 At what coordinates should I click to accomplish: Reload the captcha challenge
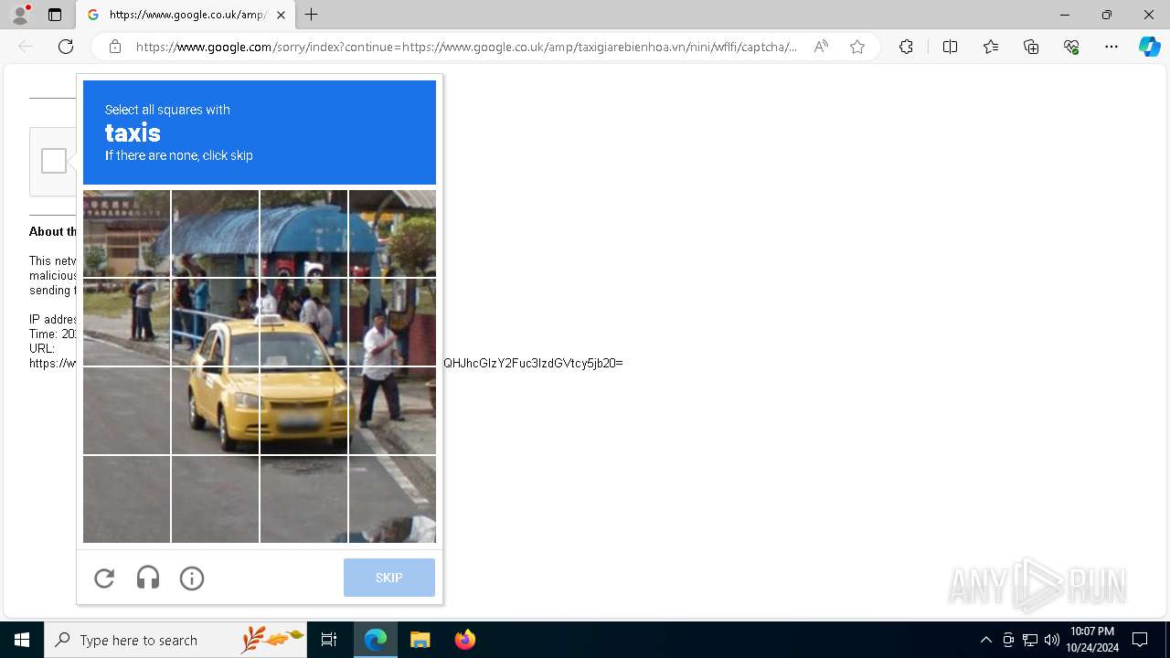[x=104, y=578]
